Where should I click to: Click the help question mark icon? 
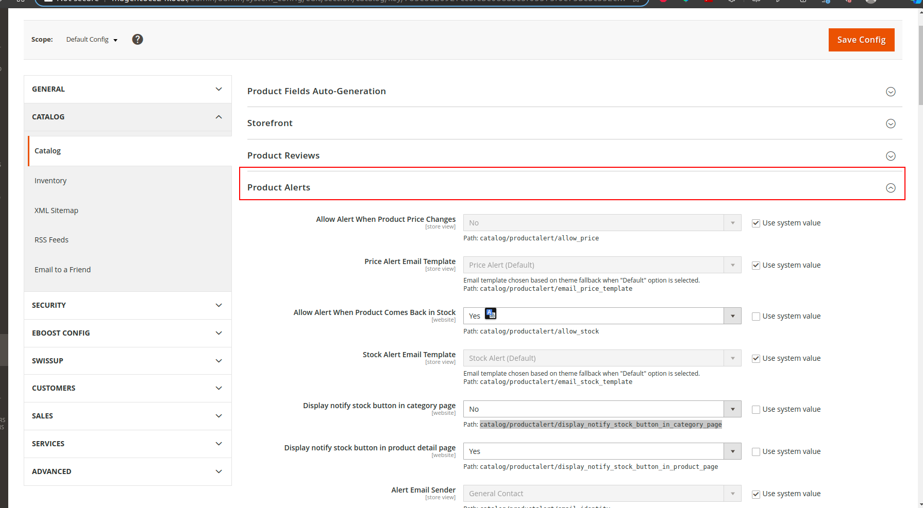[137, 40]
